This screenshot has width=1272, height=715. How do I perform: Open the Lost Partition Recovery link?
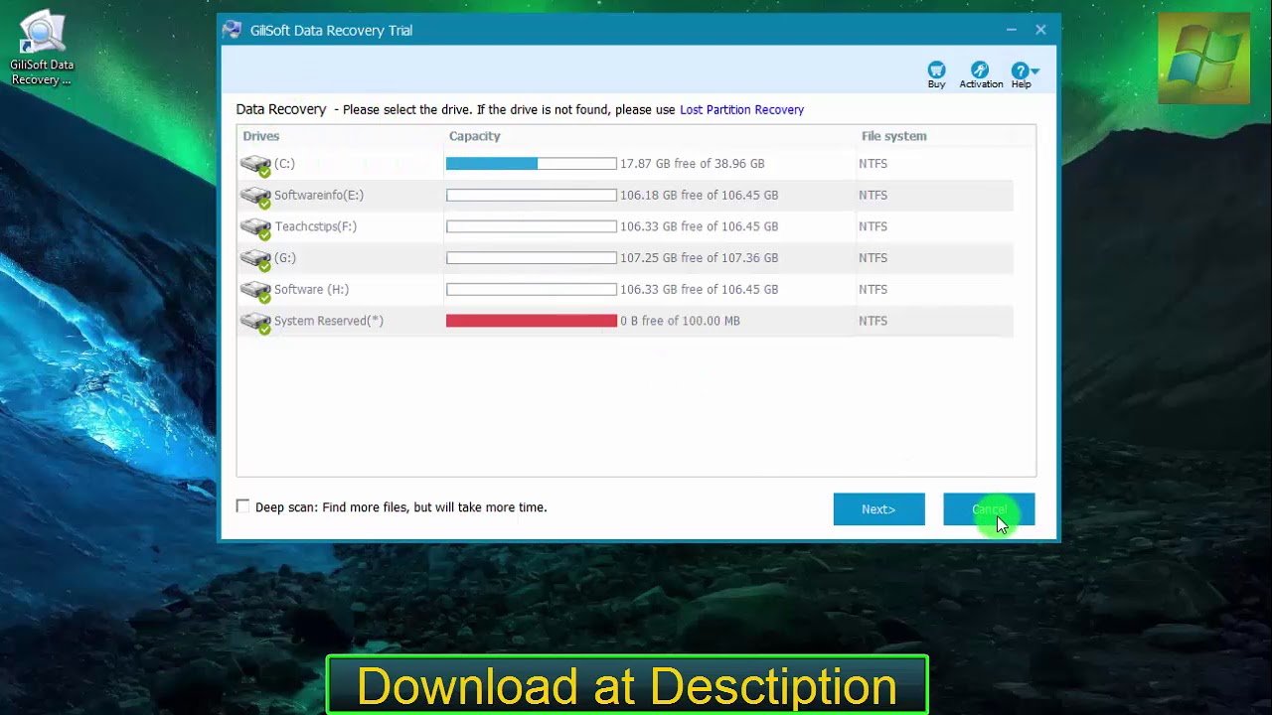coord(741,110)
